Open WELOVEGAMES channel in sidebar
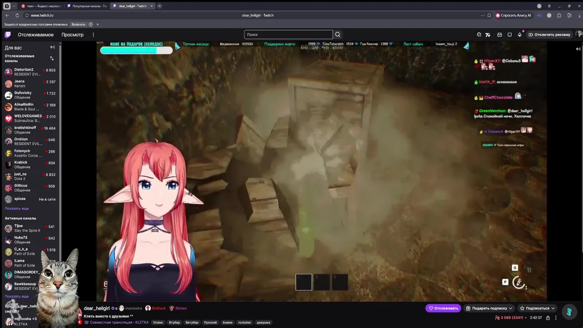The image size is (583, 328). pyautogui.click(x=30, y=118)
